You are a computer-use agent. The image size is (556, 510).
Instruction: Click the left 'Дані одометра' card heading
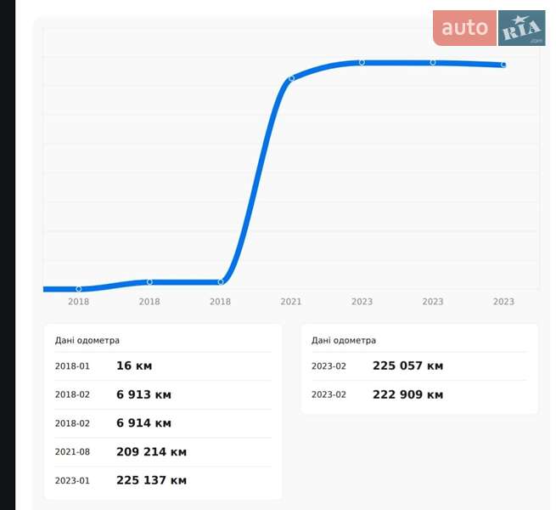click(x=87, y=340)
